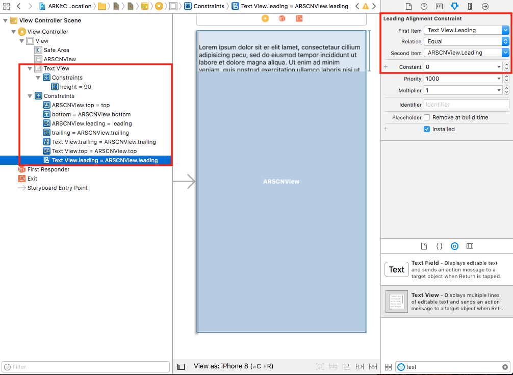
Task: Click the First Responder cube dock icon
Action: tap(281, 19)
